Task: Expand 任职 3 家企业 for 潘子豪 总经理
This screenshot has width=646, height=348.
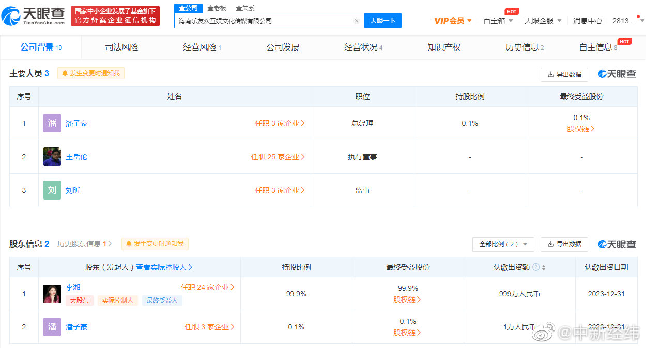Action: pos(280,123)
